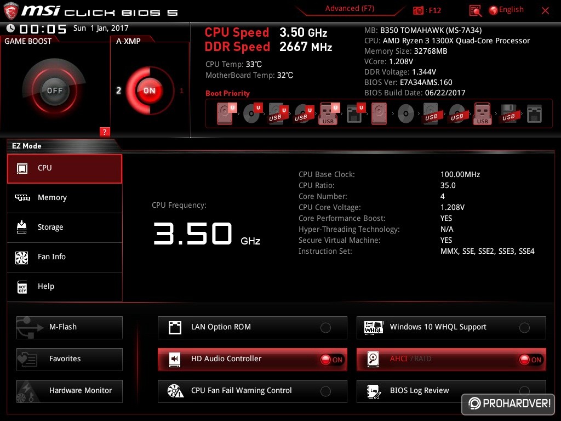Click the Fan Info fan icon
Viewport: 561px width, 421px height.
pyautogui.click(x=22, y=258)
